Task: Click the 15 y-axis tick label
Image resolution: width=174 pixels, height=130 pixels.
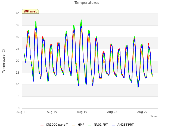Action: [x=17, y=73]
